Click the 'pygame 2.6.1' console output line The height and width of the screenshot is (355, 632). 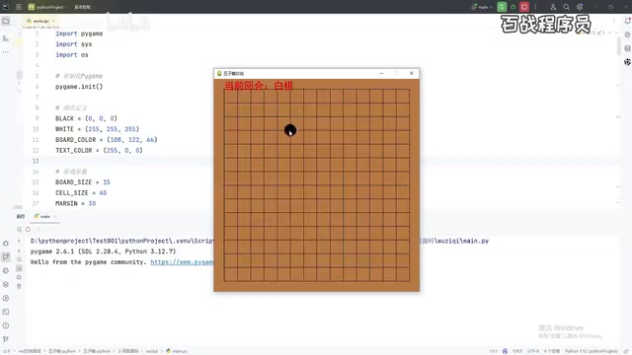coord(103,251)
